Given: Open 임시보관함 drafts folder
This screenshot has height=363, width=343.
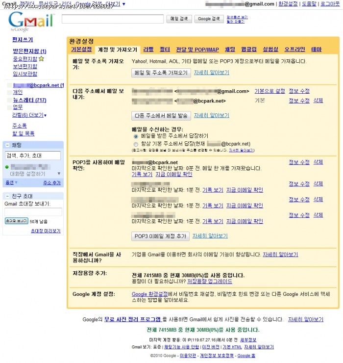Looking at the screenshot, I should [25, 74].
